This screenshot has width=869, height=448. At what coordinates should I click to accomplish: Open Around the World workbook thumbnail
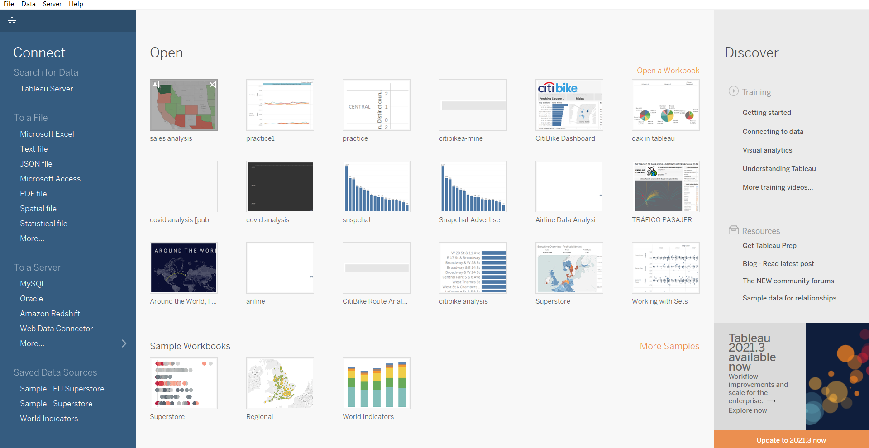[184, 268]
